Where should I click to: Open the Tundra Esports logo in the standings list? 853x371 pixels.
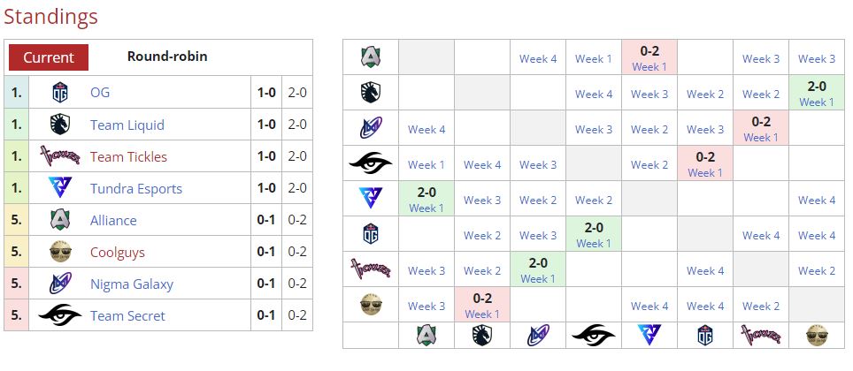point(60,188)
